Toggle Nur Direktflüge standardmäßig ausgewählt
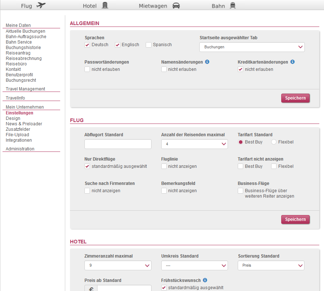This screenshot has width=324, height=291. click(87, 166)
